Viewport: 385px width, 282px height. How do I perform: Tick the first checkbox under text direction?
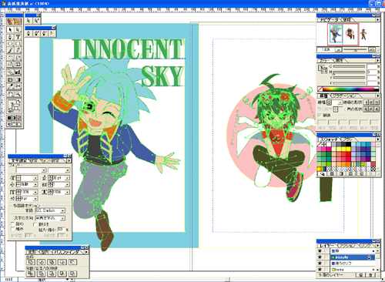click(12, 224)
